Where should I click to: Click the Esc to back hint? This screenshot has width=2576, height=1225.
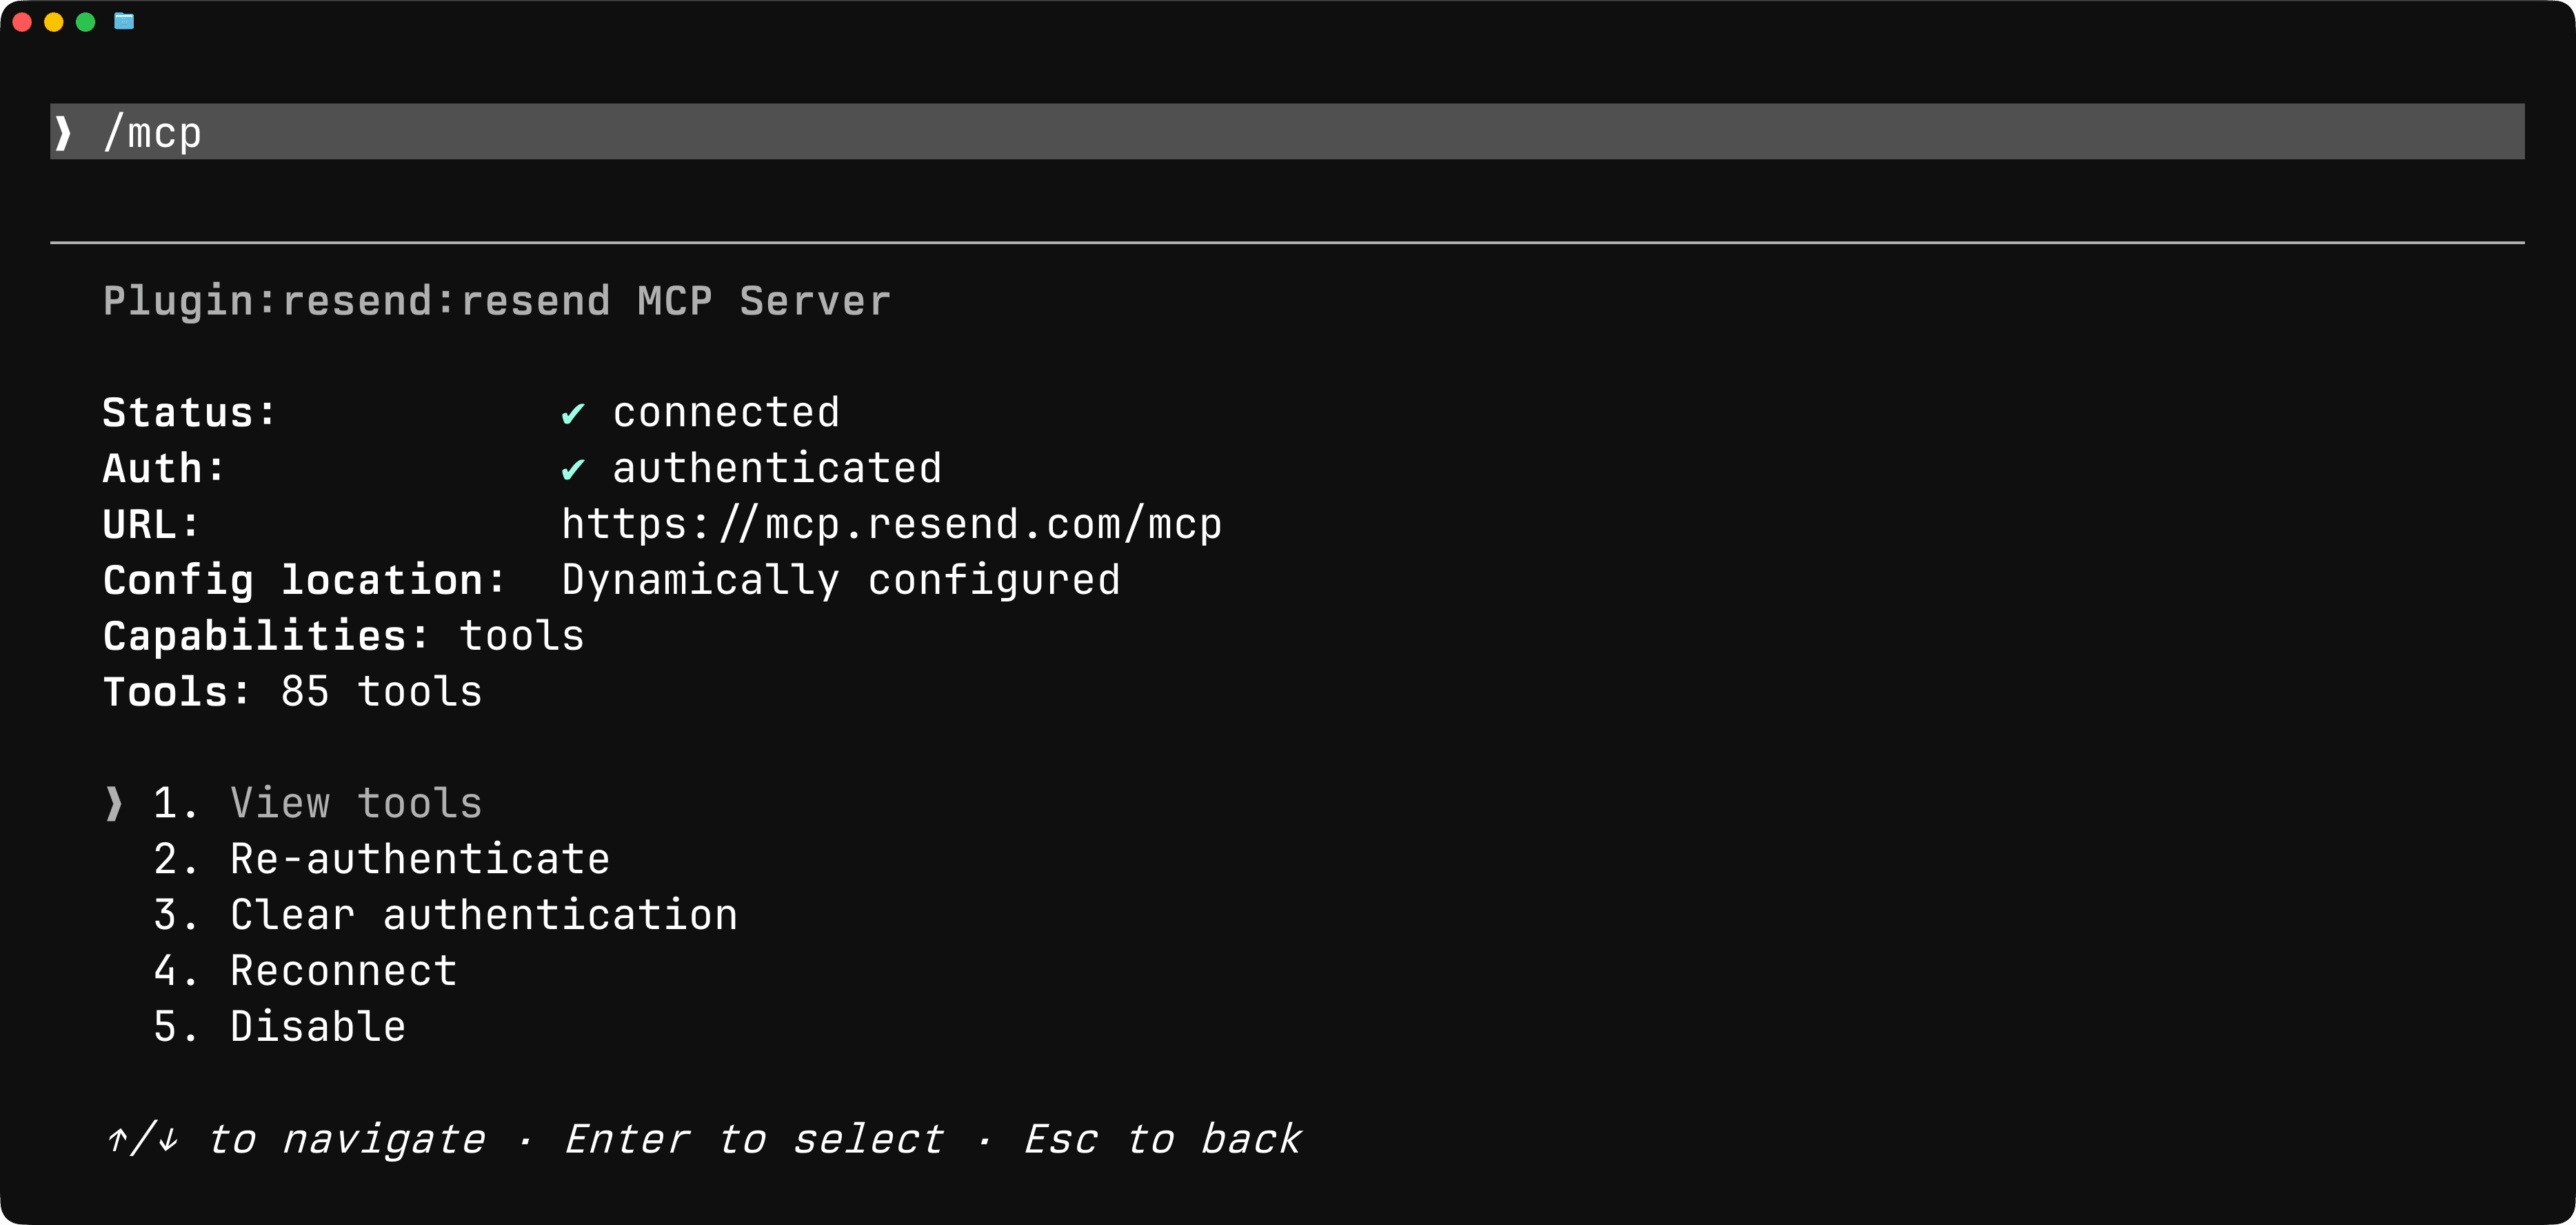[1162, 1139]
